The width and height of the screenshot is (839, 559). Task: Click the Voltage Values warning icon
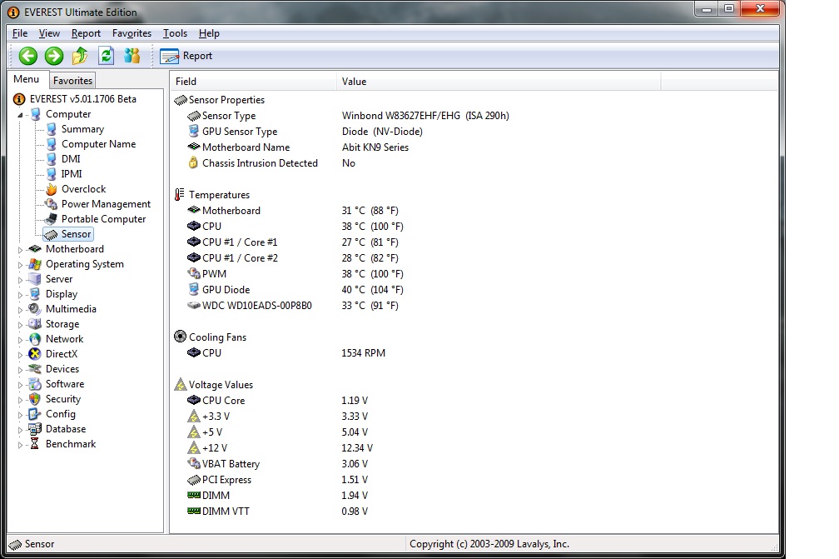point(181,384)
